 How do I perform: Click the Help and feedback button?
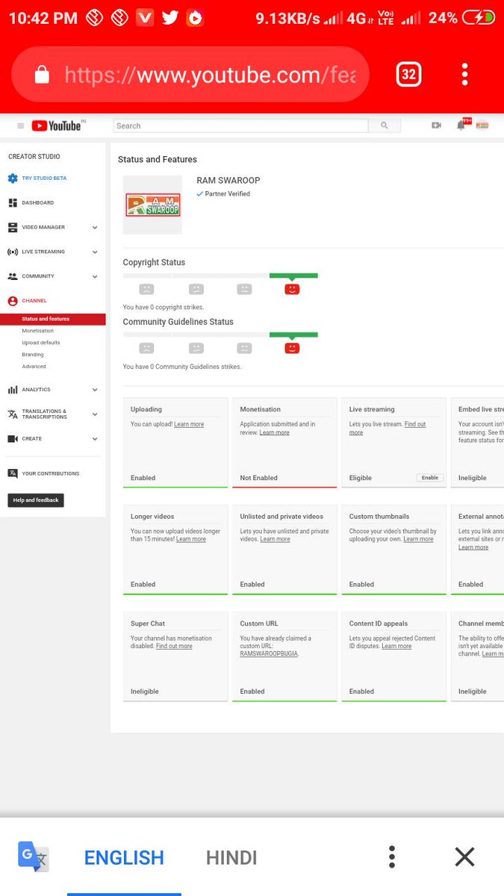pos(36,500)
